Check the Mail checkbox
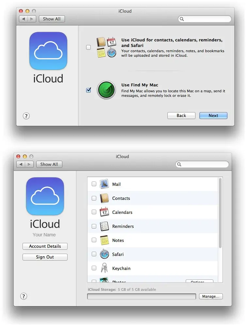The image size is (248, 326). click(x=94, y=184)
